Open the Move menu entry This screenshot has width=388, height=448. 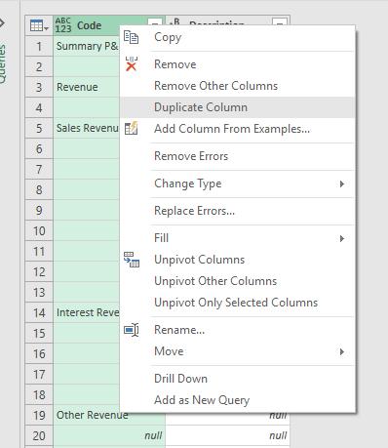237,351
